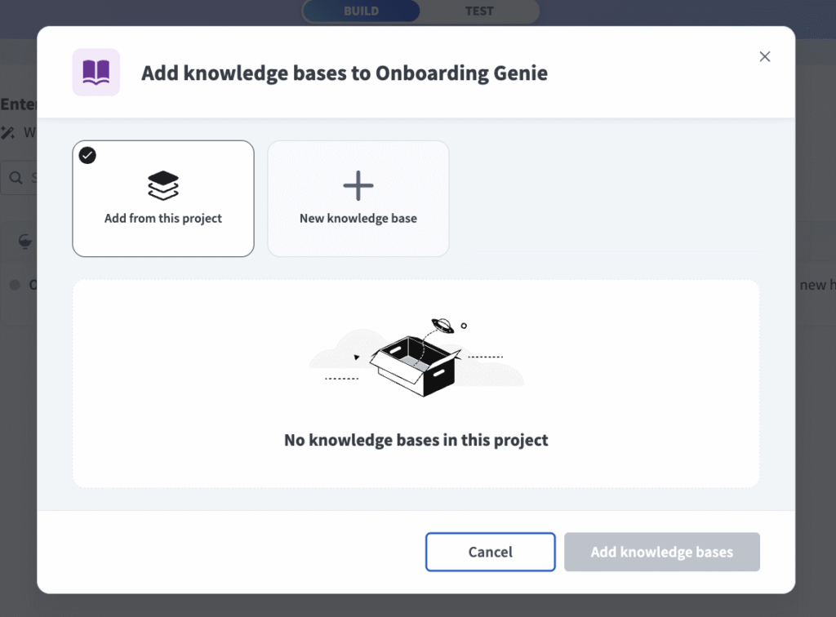Image resolution: width=836 pixels, height=617 pixels.
Task: Click the search magnifier icon at left edge
Action: (16, 177)
